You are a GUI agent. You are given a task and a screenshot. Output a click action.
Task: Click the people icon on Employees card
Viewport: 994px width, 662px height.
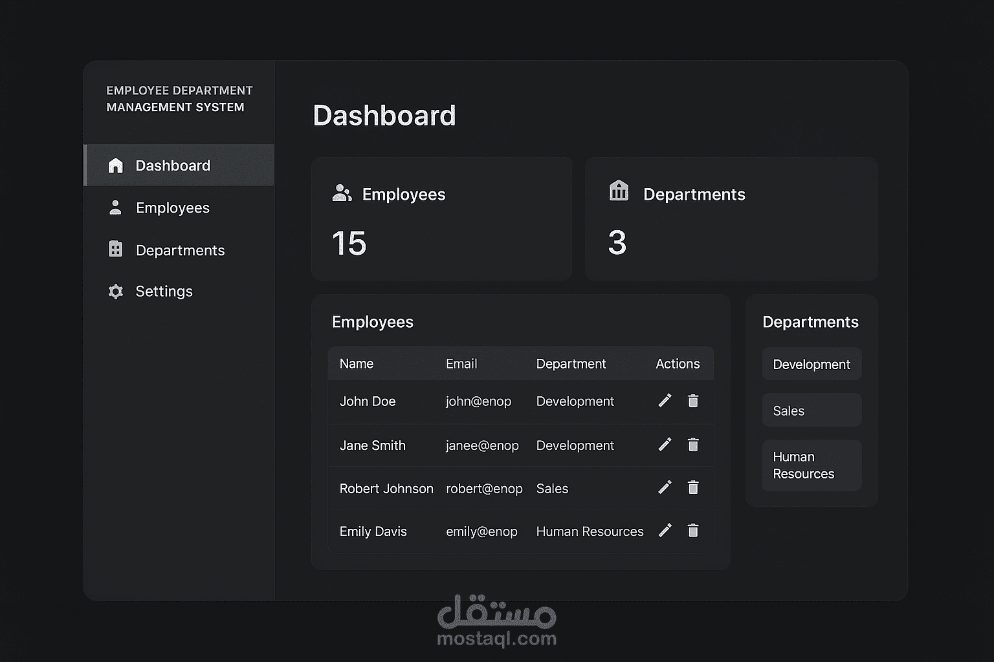click(x=342, y=193)
